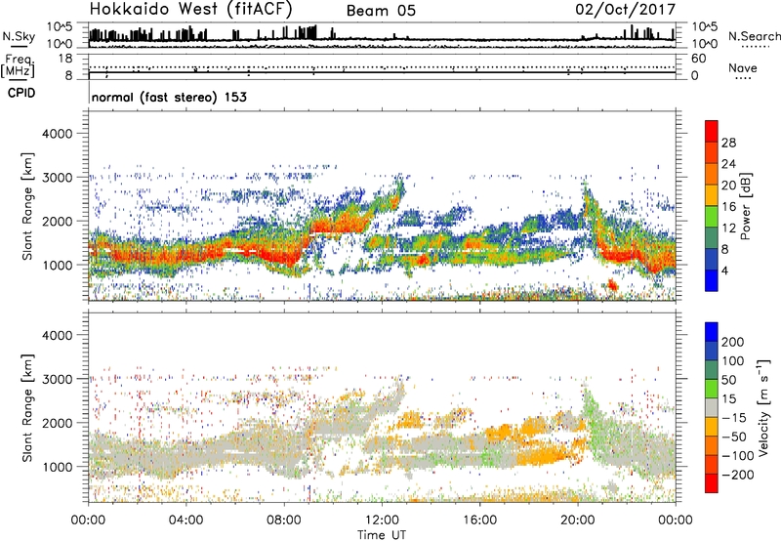Viewport: 781px width, 541px height.
Task: Click the solid frequency line in the Freq panel
Action: [382, 72]
